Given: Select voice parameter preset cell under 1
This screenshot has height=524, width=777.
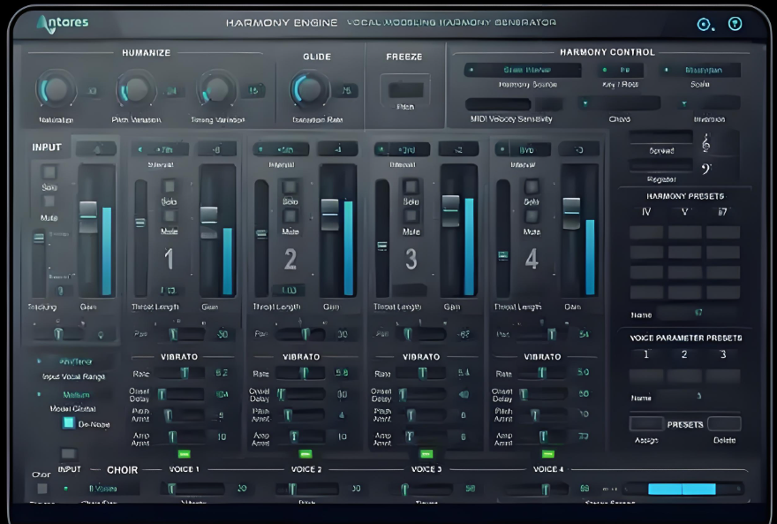Looking at the screenshot, I should click(x=646, y=376).
